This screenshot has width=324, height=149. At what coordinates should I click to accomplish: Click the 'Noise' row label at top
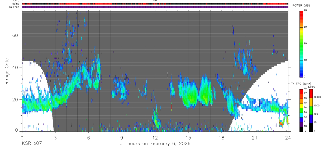[16, 4]
